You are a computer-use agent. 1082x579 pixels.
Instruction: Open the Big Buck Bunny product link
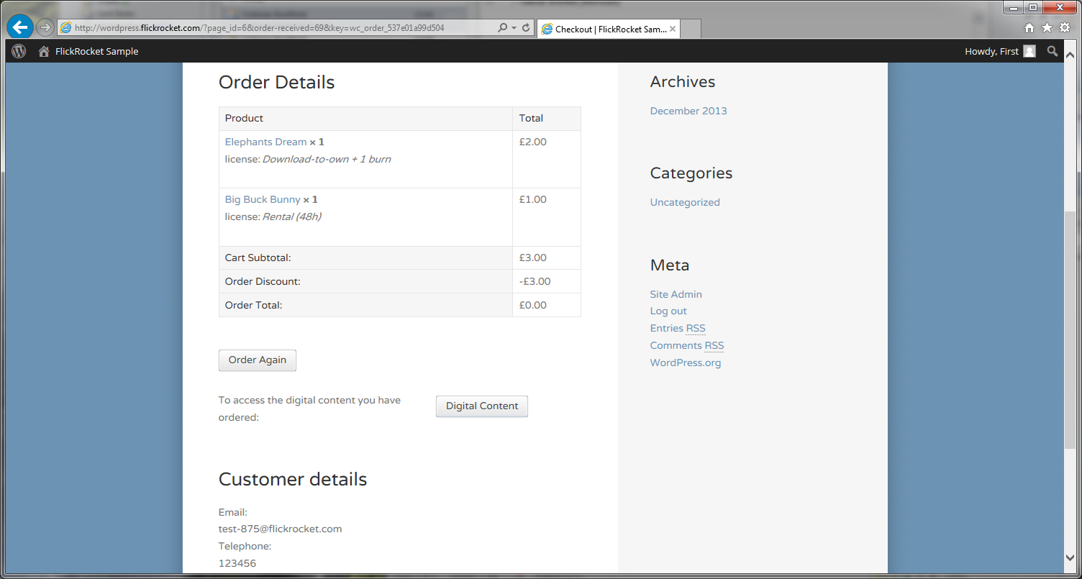point(263,199)
